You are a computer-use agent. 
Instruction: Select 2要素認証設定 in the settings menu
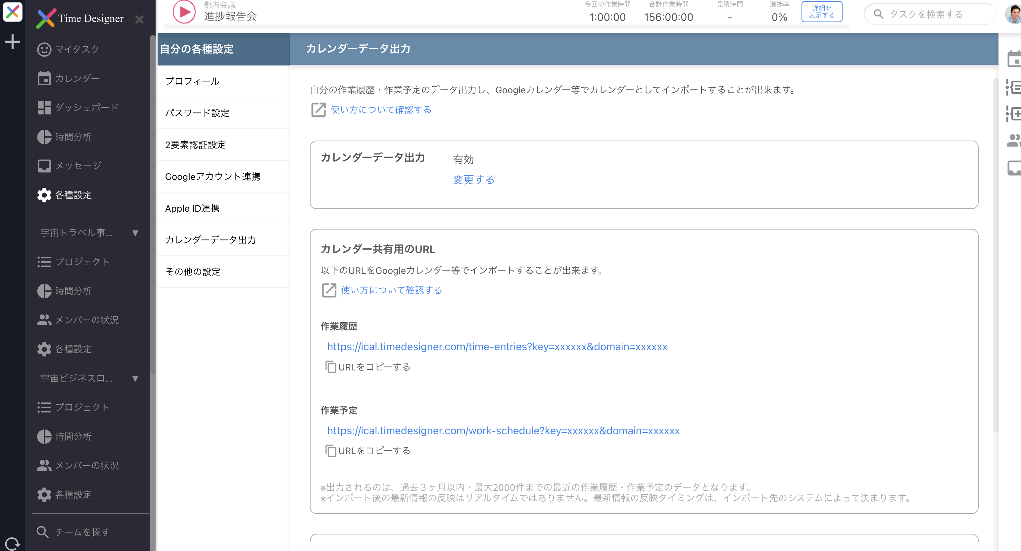(x=223, y=145)
